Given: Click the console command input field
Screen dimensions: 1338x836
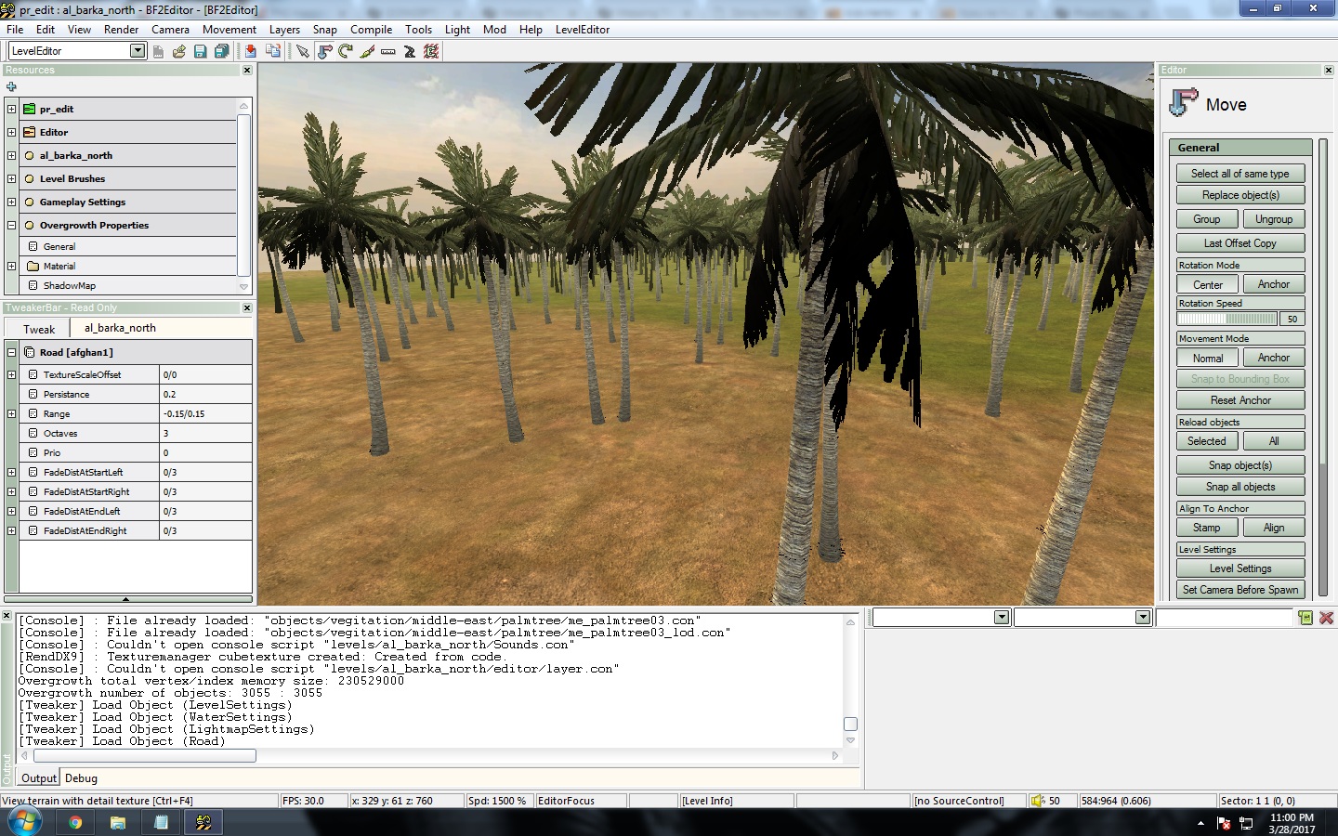Looking at the screenshot, I should pyautogui.click(x=1225, y=618).
